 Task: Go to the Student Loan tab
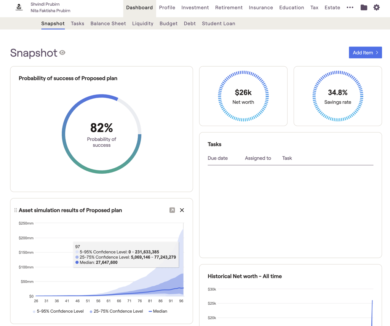(x=218, y=24)
